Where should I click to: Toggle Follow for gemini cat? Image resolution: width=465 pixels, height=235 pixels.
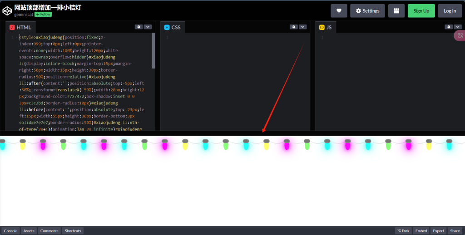44,15
